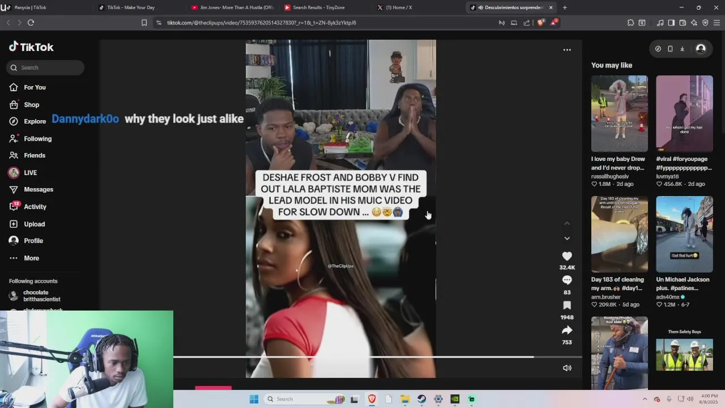The width and height of the screenshot is (725, 408).
Task: Click the Windows taskbar search box
Action: 305,399
